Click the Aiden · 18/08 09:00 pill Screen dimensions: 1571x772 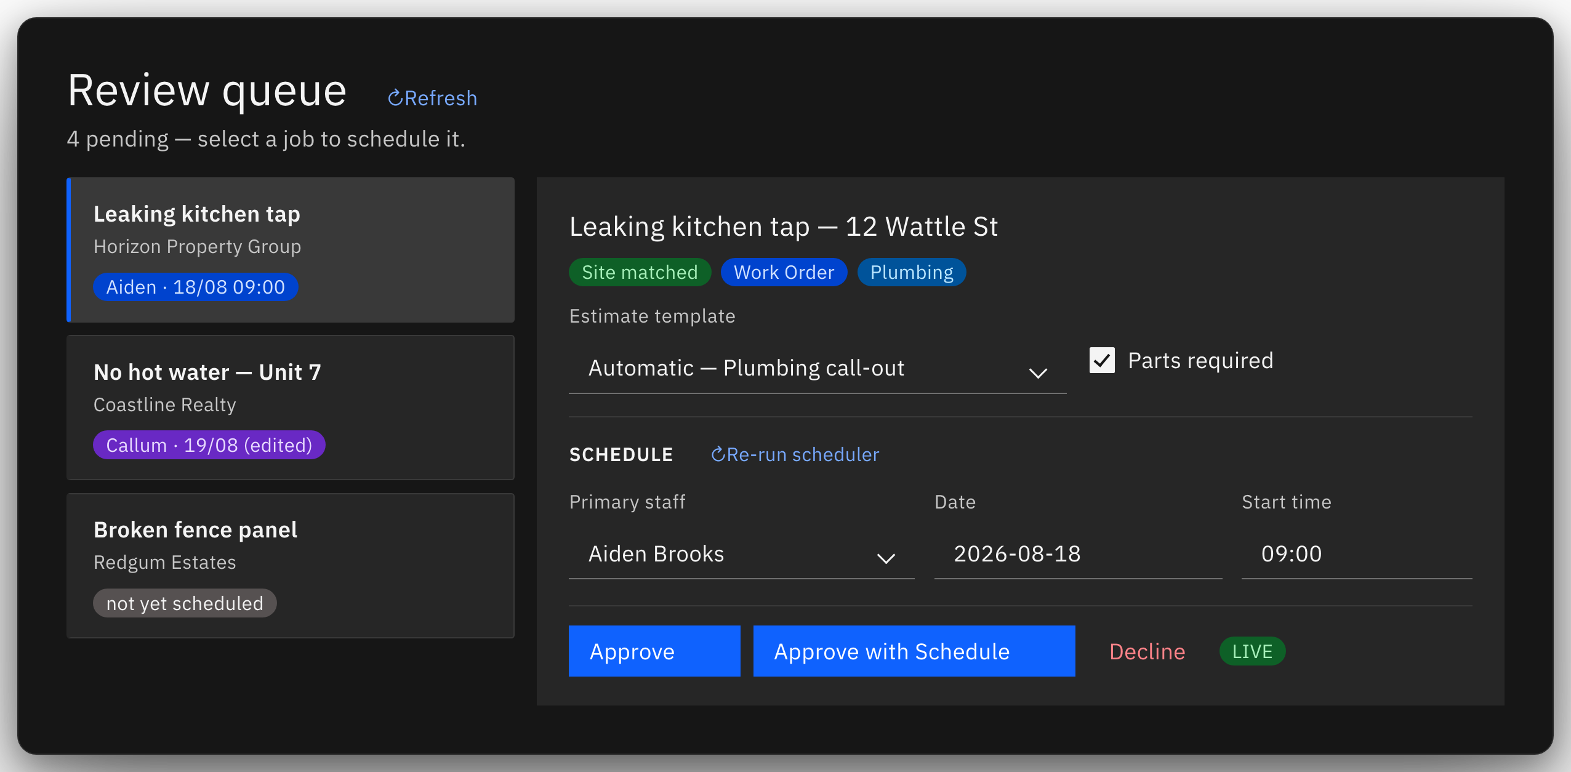click(196, 287)
